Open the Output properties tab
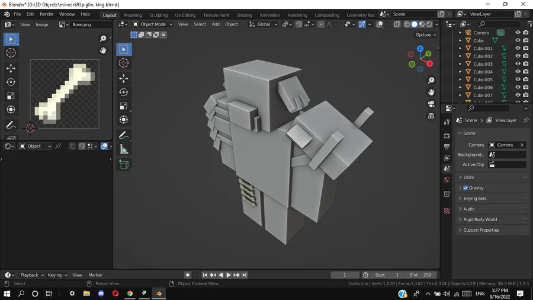The image size is (533, 300). point(447,146)
